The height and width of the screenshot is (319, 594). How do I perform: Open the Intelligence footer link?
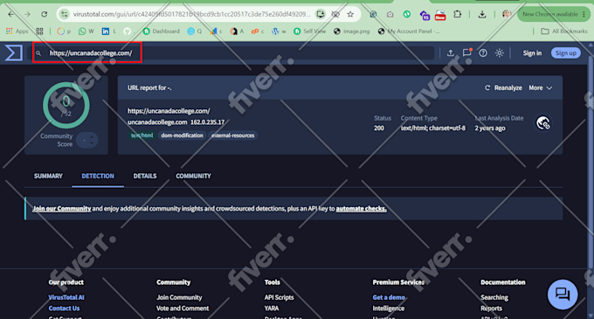tap(389, 309)
